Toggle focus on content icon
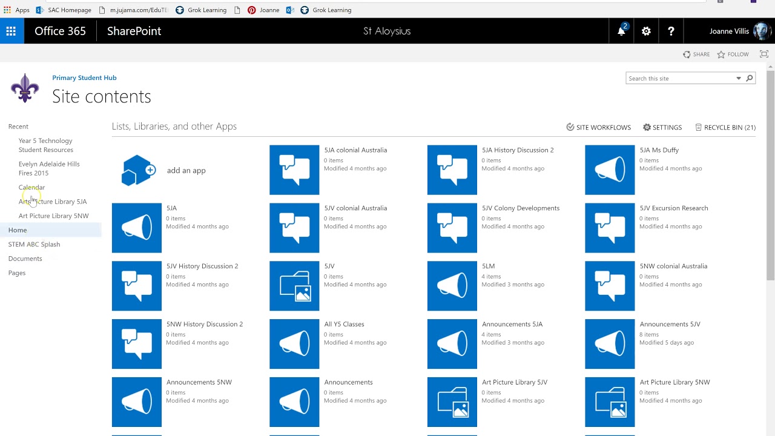This screenshot has width=775, height=436. pyautogui.click(x=764, y=54)
